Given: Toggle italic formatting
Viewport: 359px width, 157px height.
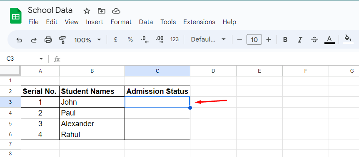Looking at the screenshot, I should 300,40.
